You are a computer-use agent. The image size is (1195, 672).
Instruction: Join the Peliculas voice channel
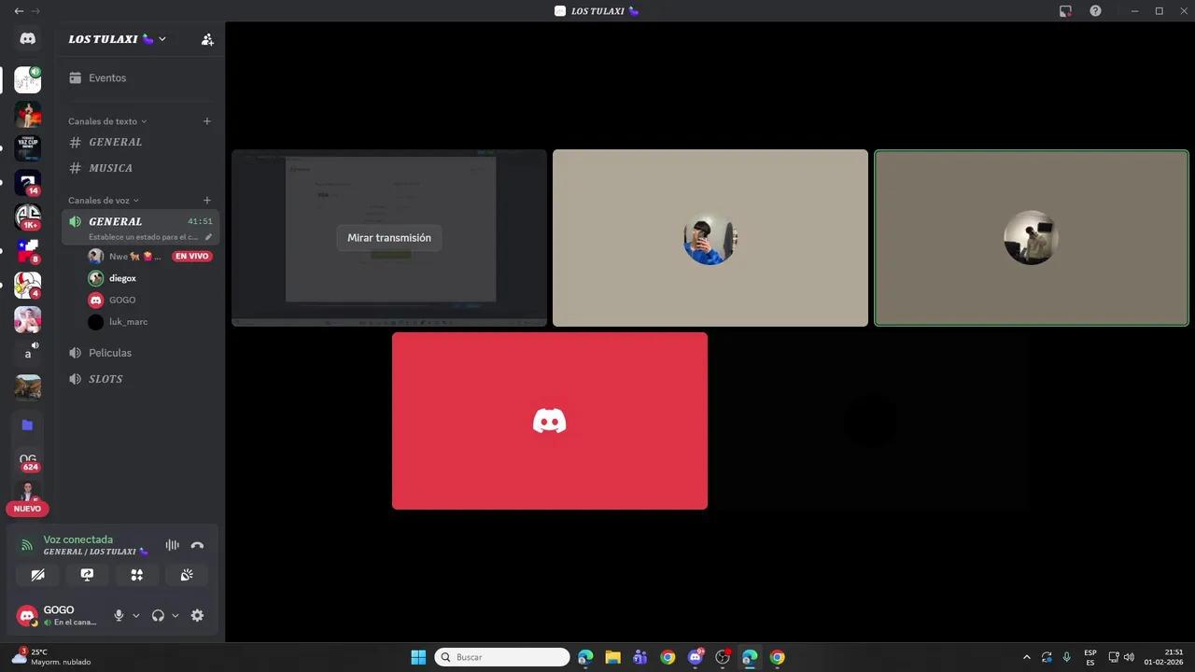[140, 353]
